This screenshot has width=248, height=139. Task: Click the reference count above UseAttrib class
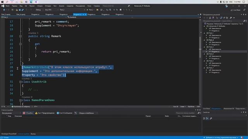[27, 78]
